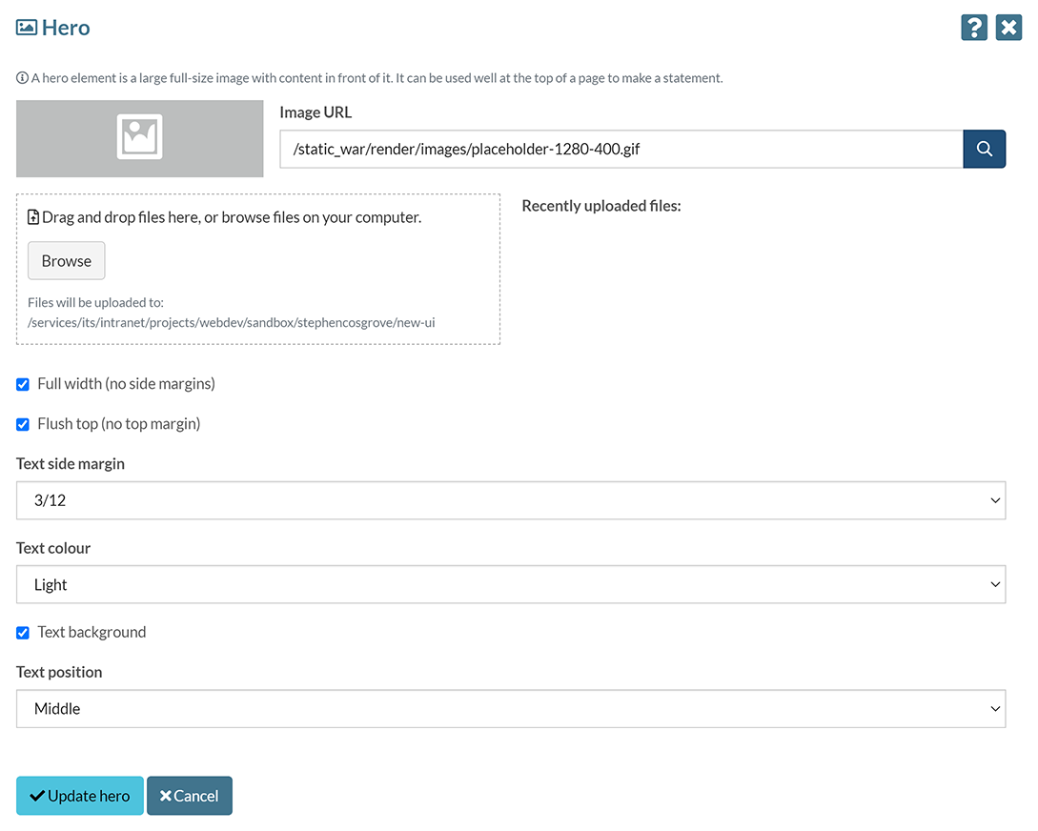
Task: Close the Hero editor dialog
Action: (x=1008, y=28)
